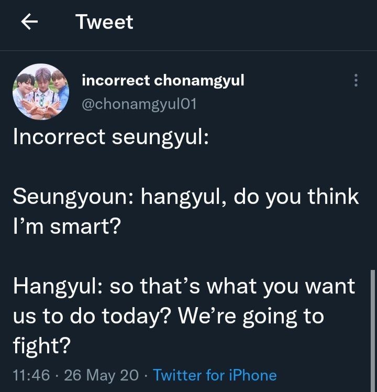This screenshot has width=377, height=392.
Task: Click the "Twitter for iPhone" source link
Action: (x=215, y=375)
